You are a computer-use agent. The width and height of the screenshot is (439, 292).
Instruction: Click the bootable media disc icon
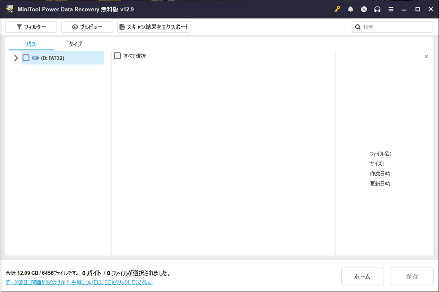(363, 9)
